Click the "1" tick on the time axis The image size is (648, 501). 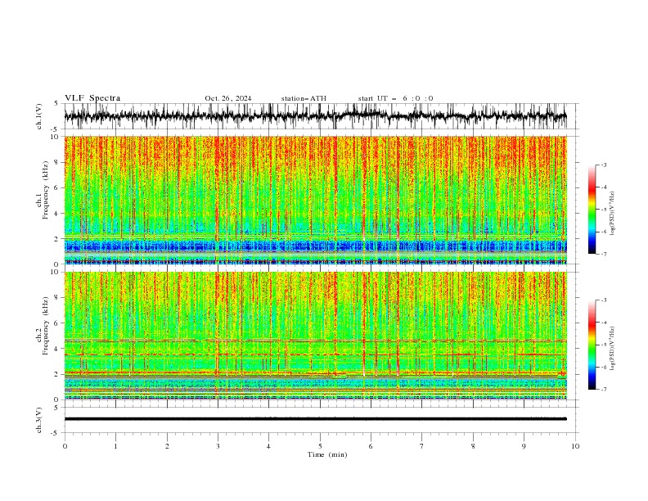coord(115,446)
